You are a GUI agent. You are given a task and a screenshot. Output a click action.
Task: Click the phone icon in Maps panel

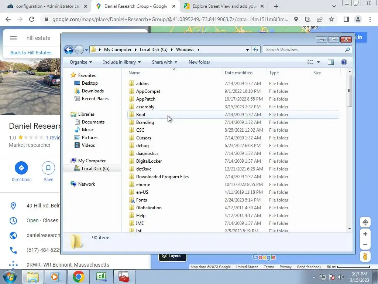13,250
